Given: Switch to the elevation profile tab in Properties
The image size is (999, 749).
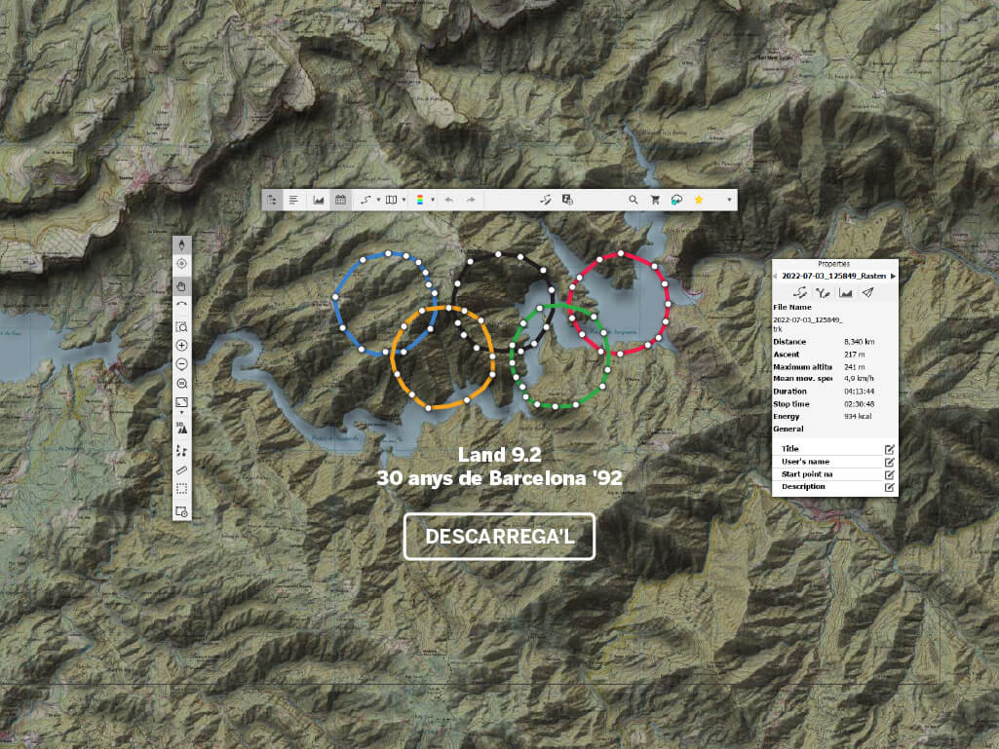Looking at the screenshot, I should click(x=845, y=292).
